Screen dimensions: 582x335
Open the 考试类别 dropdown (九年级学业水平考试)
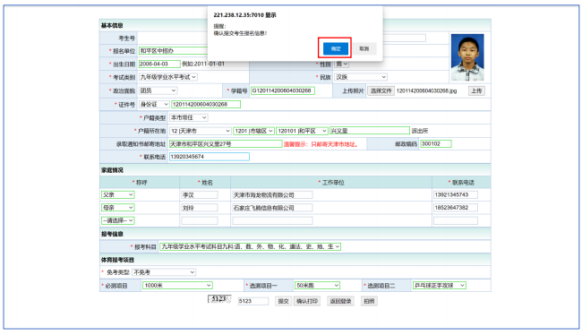(167, 77)
